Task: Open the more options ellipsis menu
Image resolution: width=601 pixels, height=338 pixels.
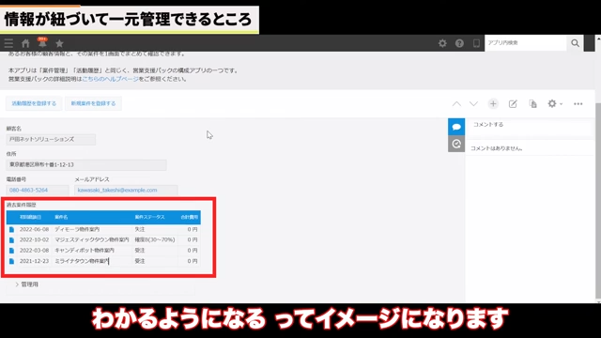Action: coord(578,104)
